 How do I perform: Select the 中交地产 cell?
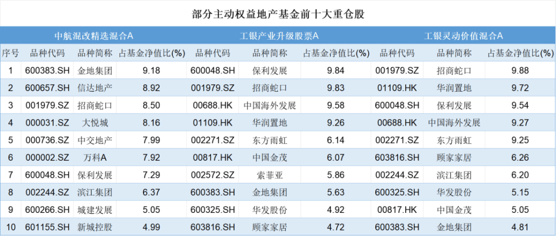(x=95, y=141)
